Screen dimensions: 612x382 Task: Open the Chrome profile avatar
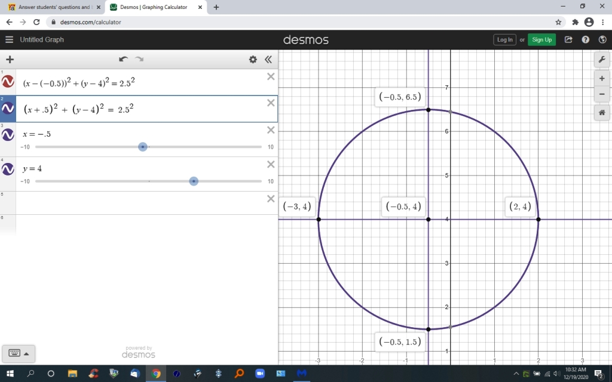[x=589, y=22]
